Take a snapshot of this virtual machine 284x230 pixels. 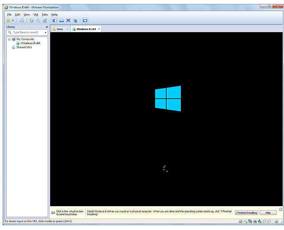pyautogui.click(x=31, y=21)
